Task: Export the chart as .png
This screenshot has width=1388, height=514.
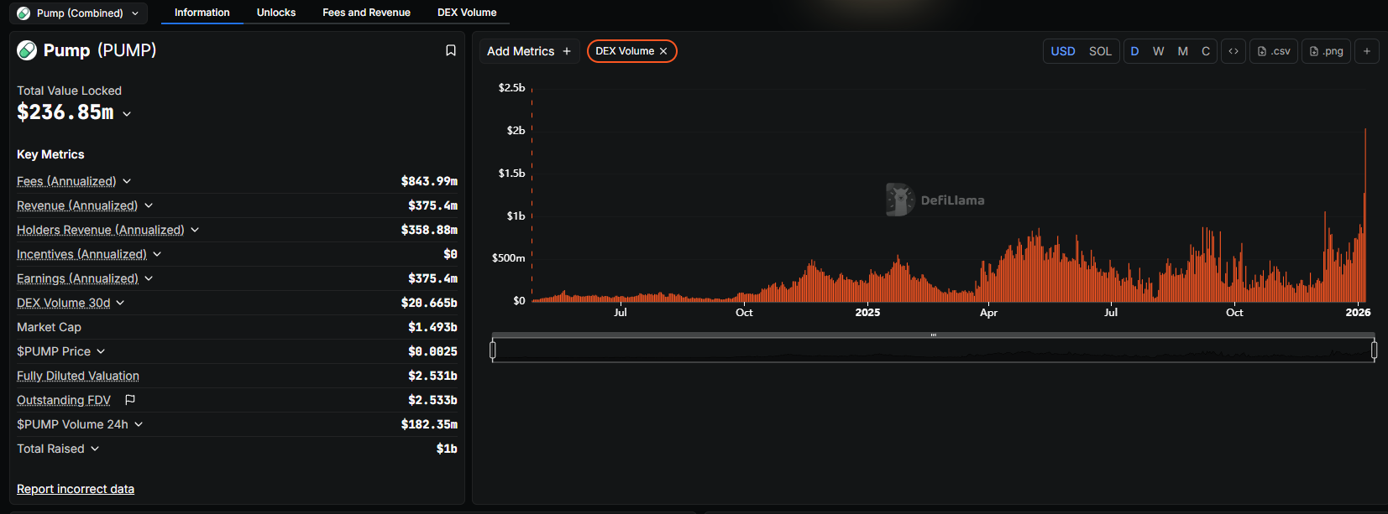Action: [1326, 51]
